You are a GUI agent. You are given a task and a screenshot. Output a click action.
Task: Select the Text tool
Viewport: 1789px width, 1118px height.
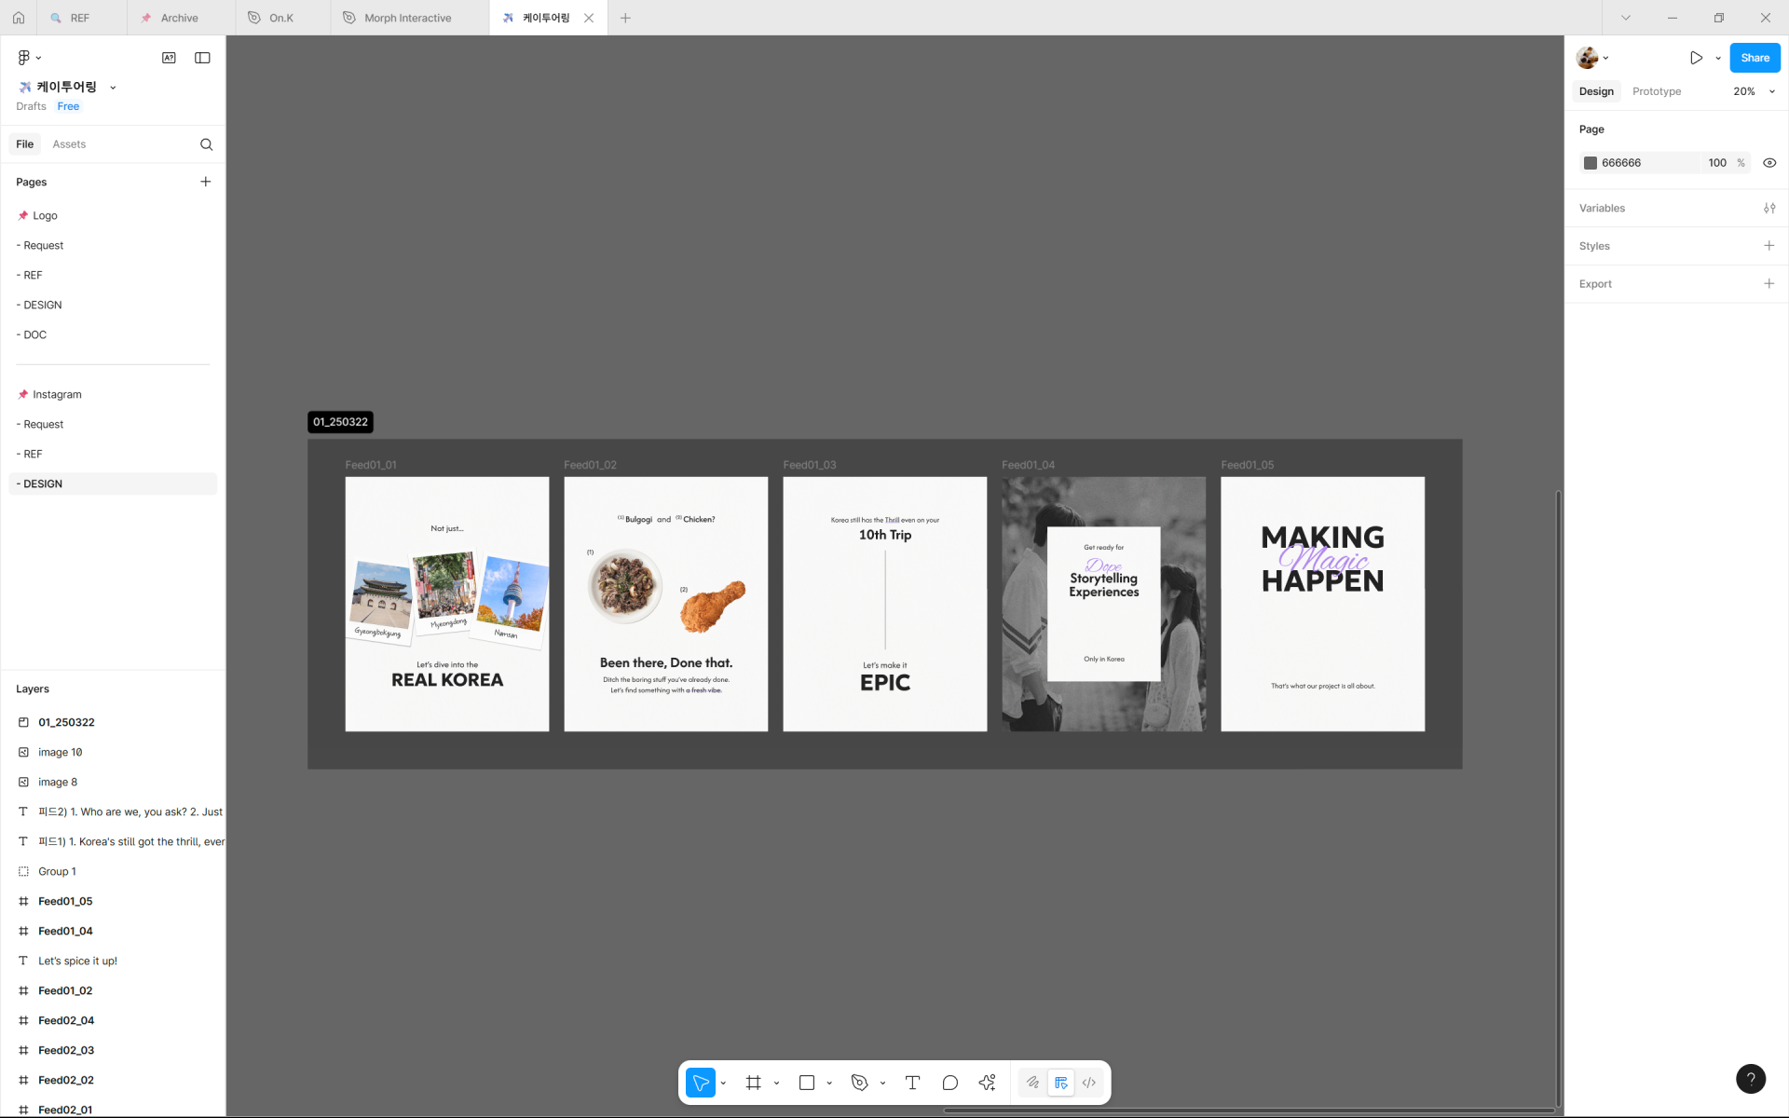(912, 1083)
